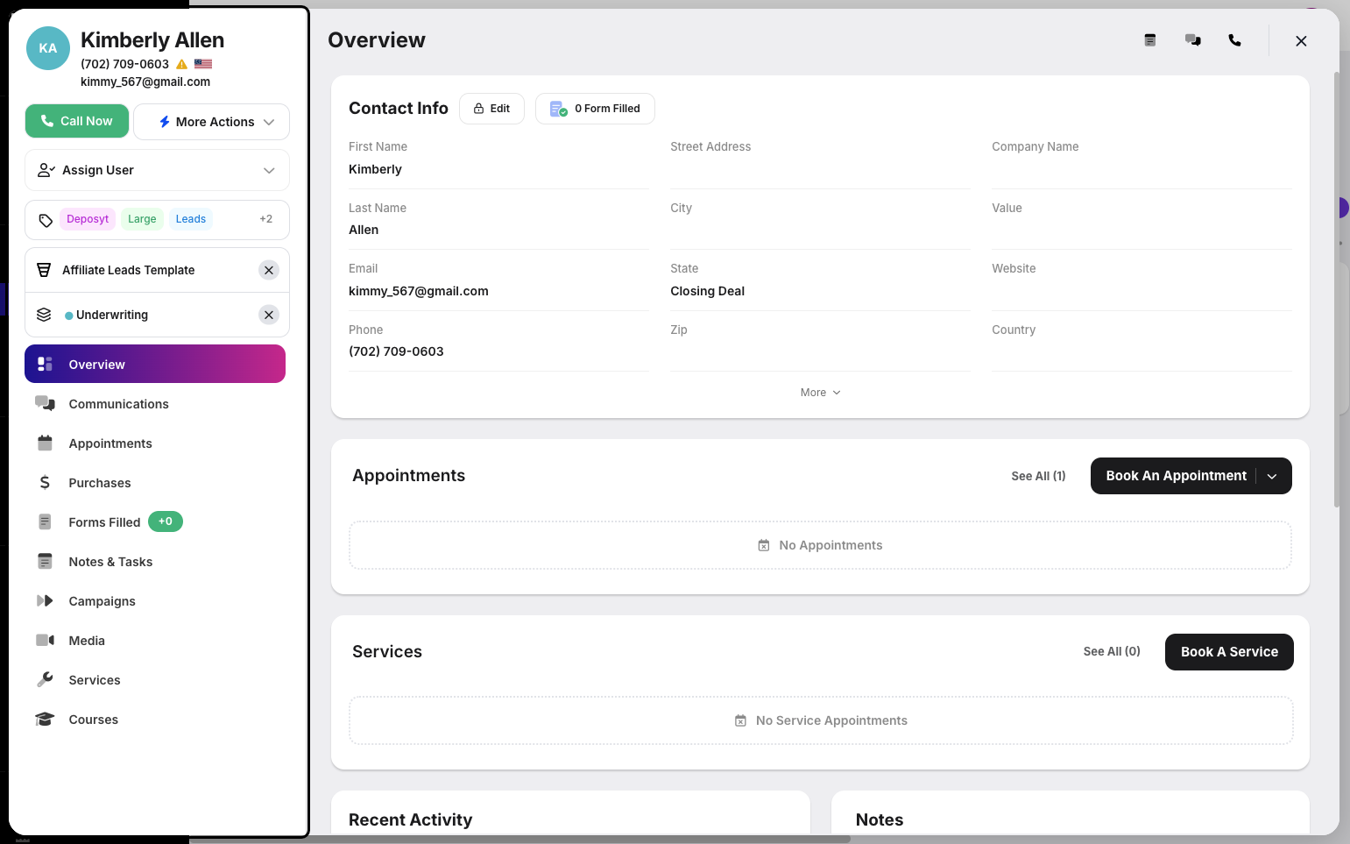The width and height of the screenshot is (1350, 844).
Task: Click the Media camera icon
Action: 45,640
